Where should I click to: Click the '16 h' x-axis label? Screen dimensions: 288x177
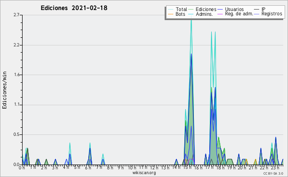coord(198,168)
